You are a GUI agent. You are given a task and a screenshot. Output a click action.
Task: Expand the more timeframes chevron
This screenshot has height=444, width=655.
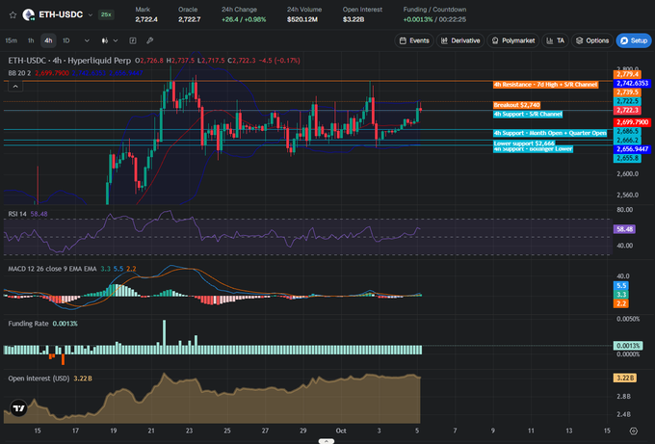point(87,40)
